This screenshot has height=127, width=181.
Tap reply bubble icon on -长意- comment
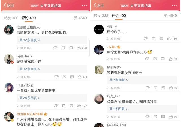pos(163,59)
